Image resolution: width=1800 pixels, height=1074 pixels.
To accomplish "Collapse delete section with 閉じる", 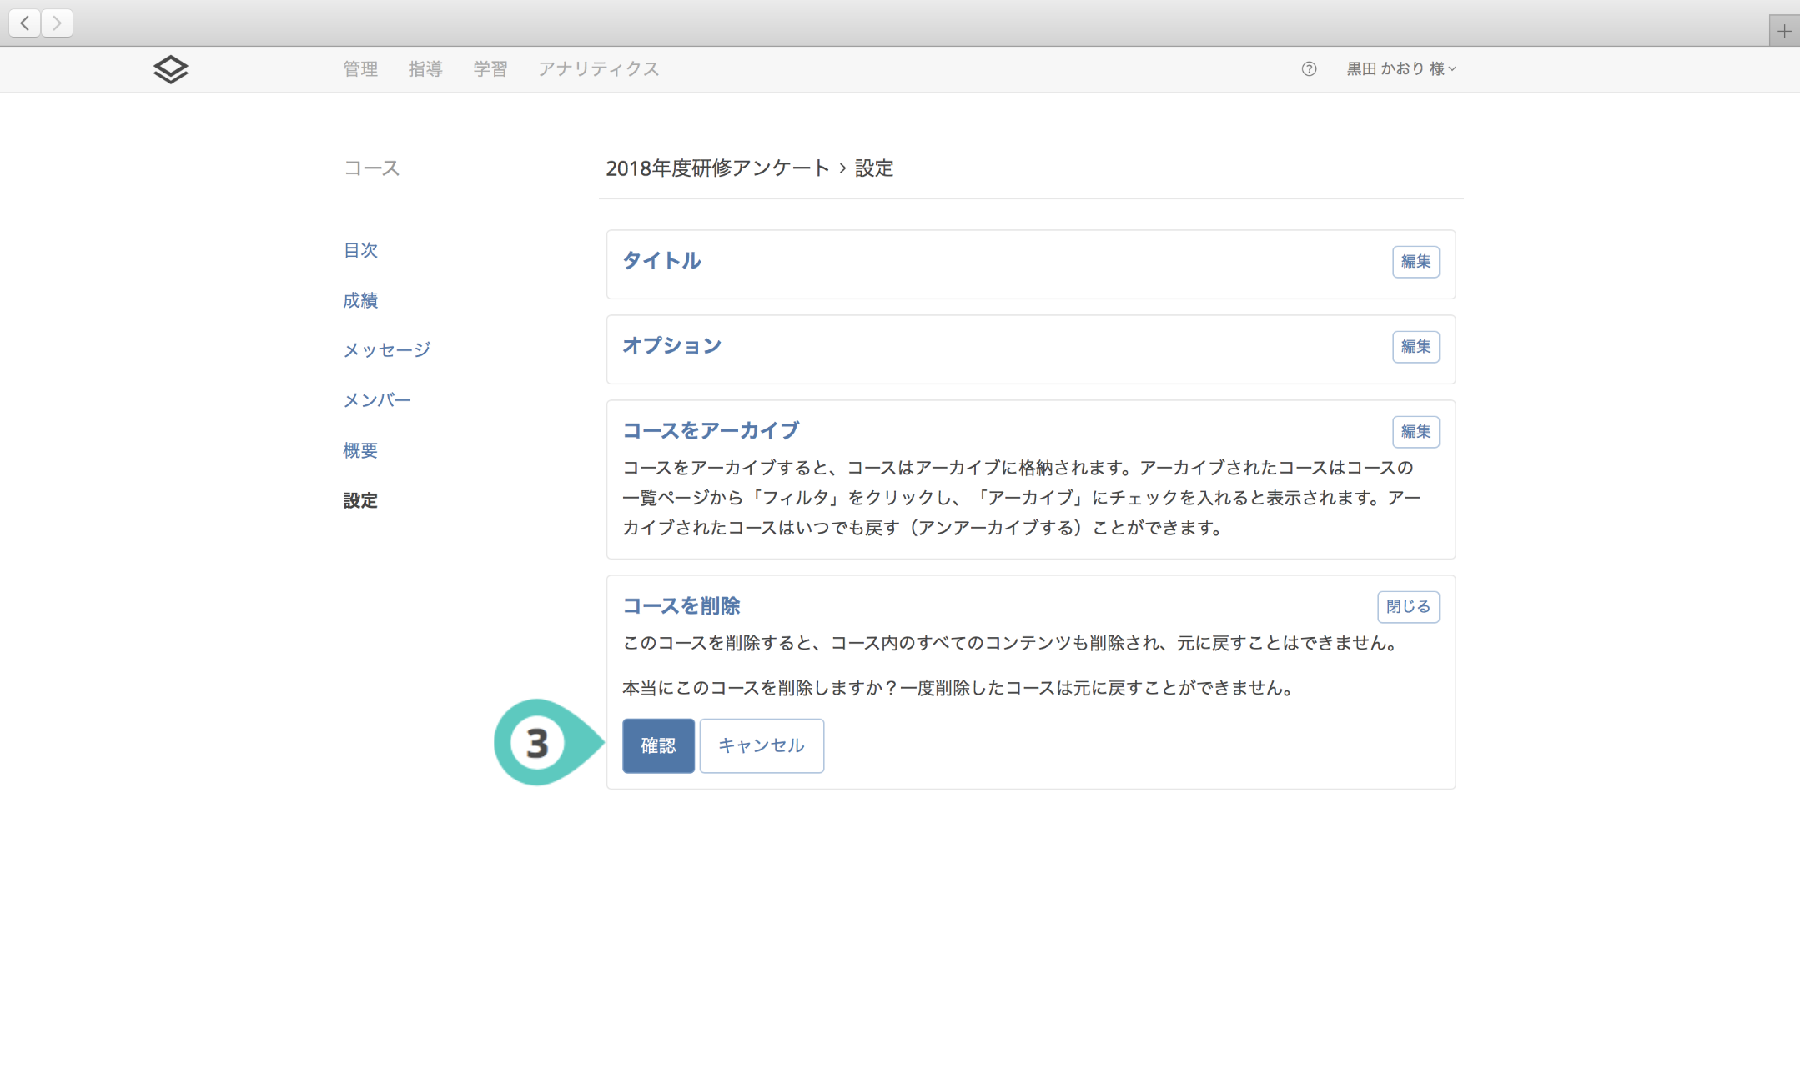I will tap(1407, 607).
